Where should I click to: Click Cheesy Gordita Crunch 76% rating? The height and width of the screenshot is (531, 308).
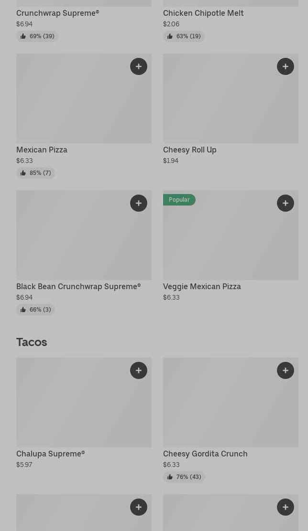pos(184,477)
